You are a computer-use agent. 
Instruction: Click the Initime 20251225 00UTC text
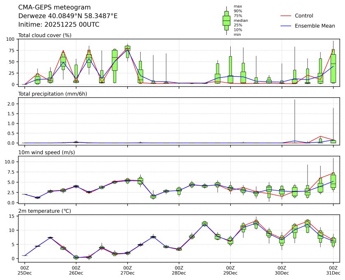point(59,24)
